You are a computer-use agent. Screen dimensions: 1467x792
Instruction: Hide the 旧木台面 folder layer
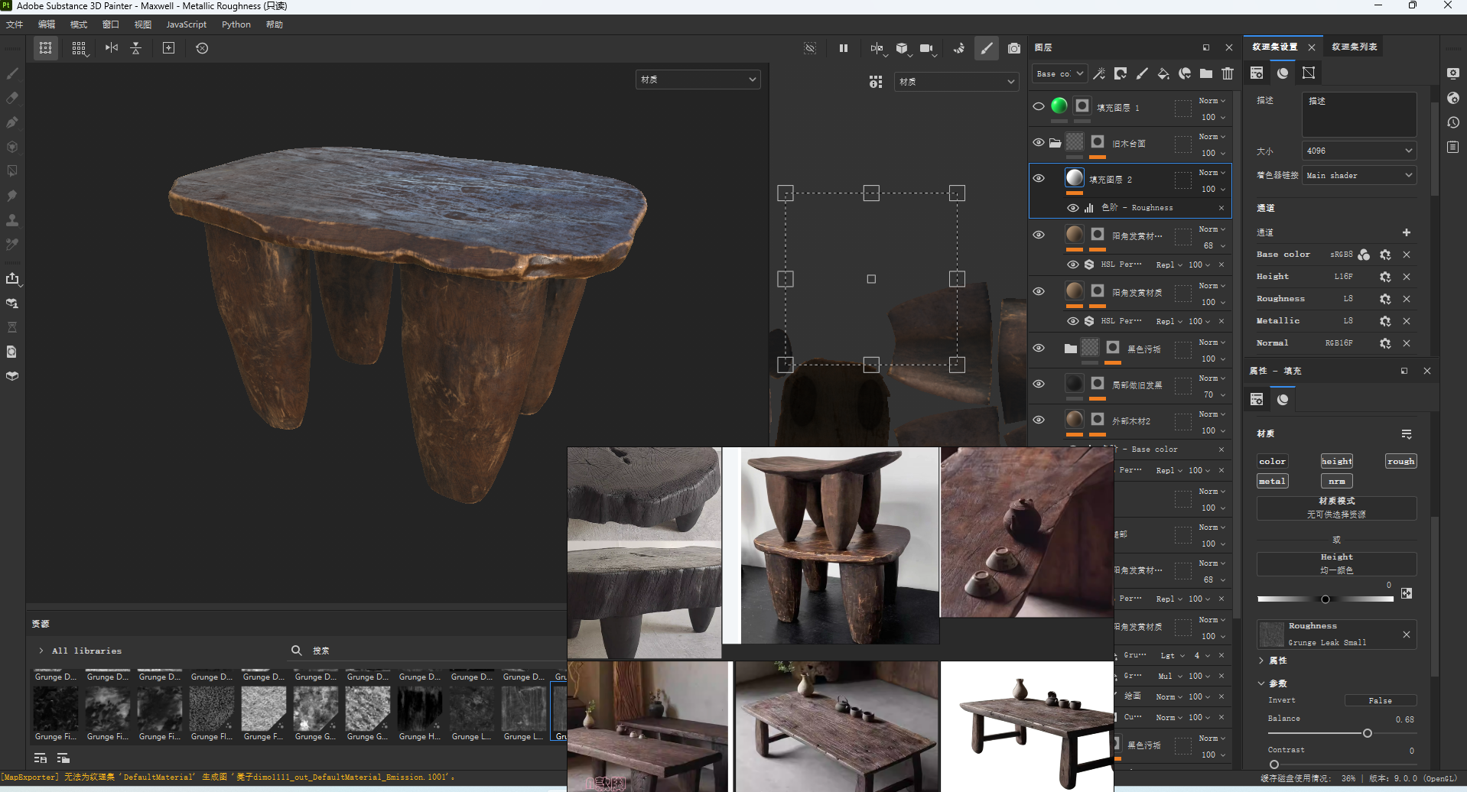click(x=1039, y=143)
